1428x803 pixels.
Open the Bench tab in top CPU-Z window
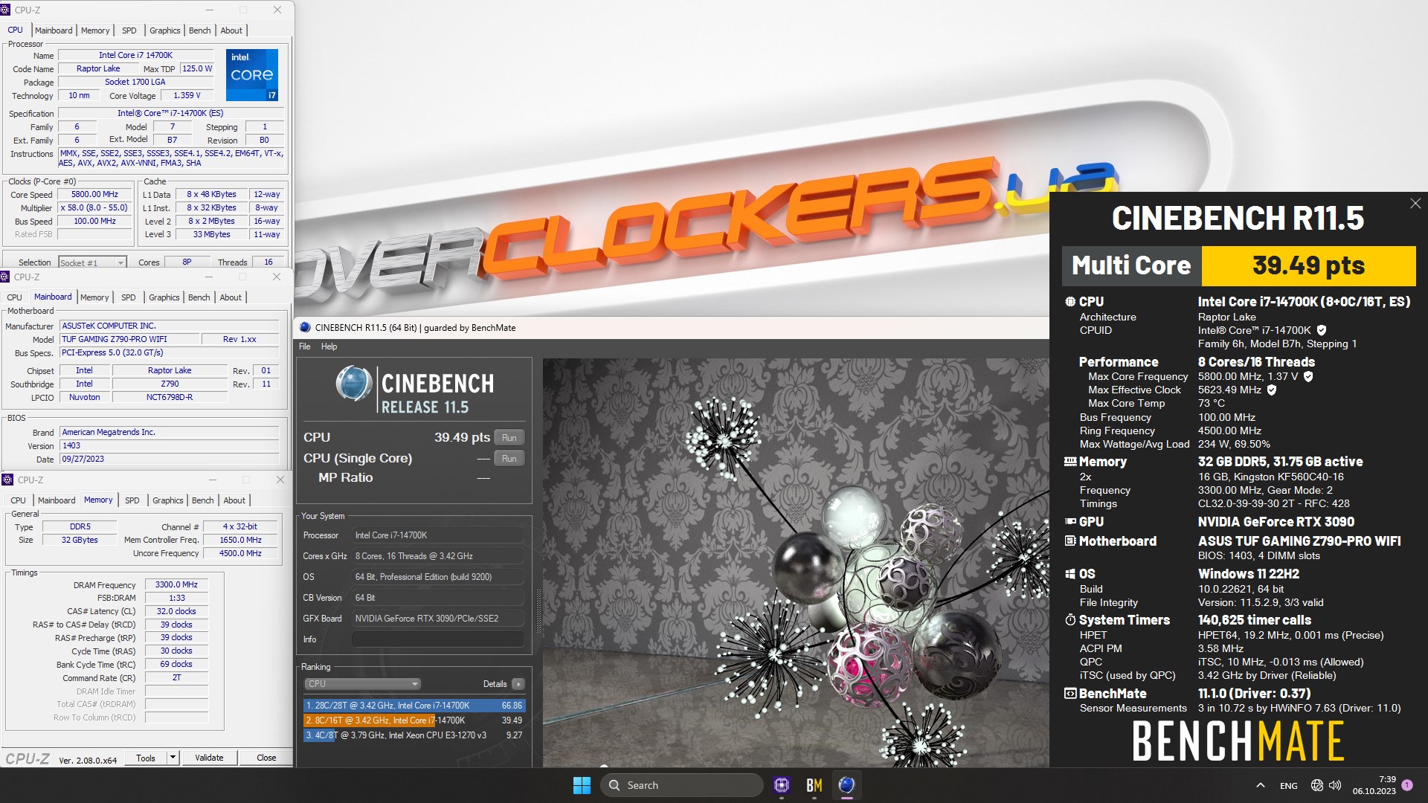(x=199, y=30)
